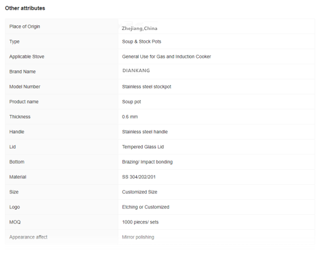Click the Appearance affect label
The height and width of the screenshot is (257, 320).
[28, 237]
